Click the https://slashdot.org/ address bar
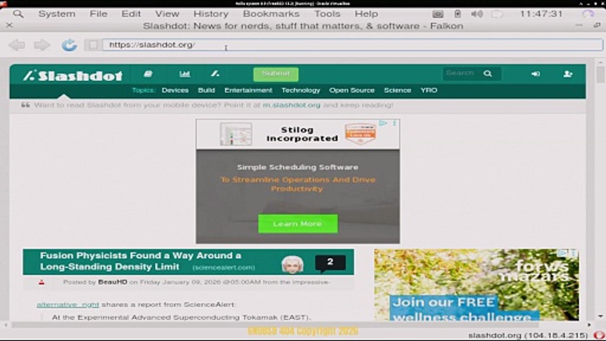The image size is (606, 341). click(x=353, y=45)
